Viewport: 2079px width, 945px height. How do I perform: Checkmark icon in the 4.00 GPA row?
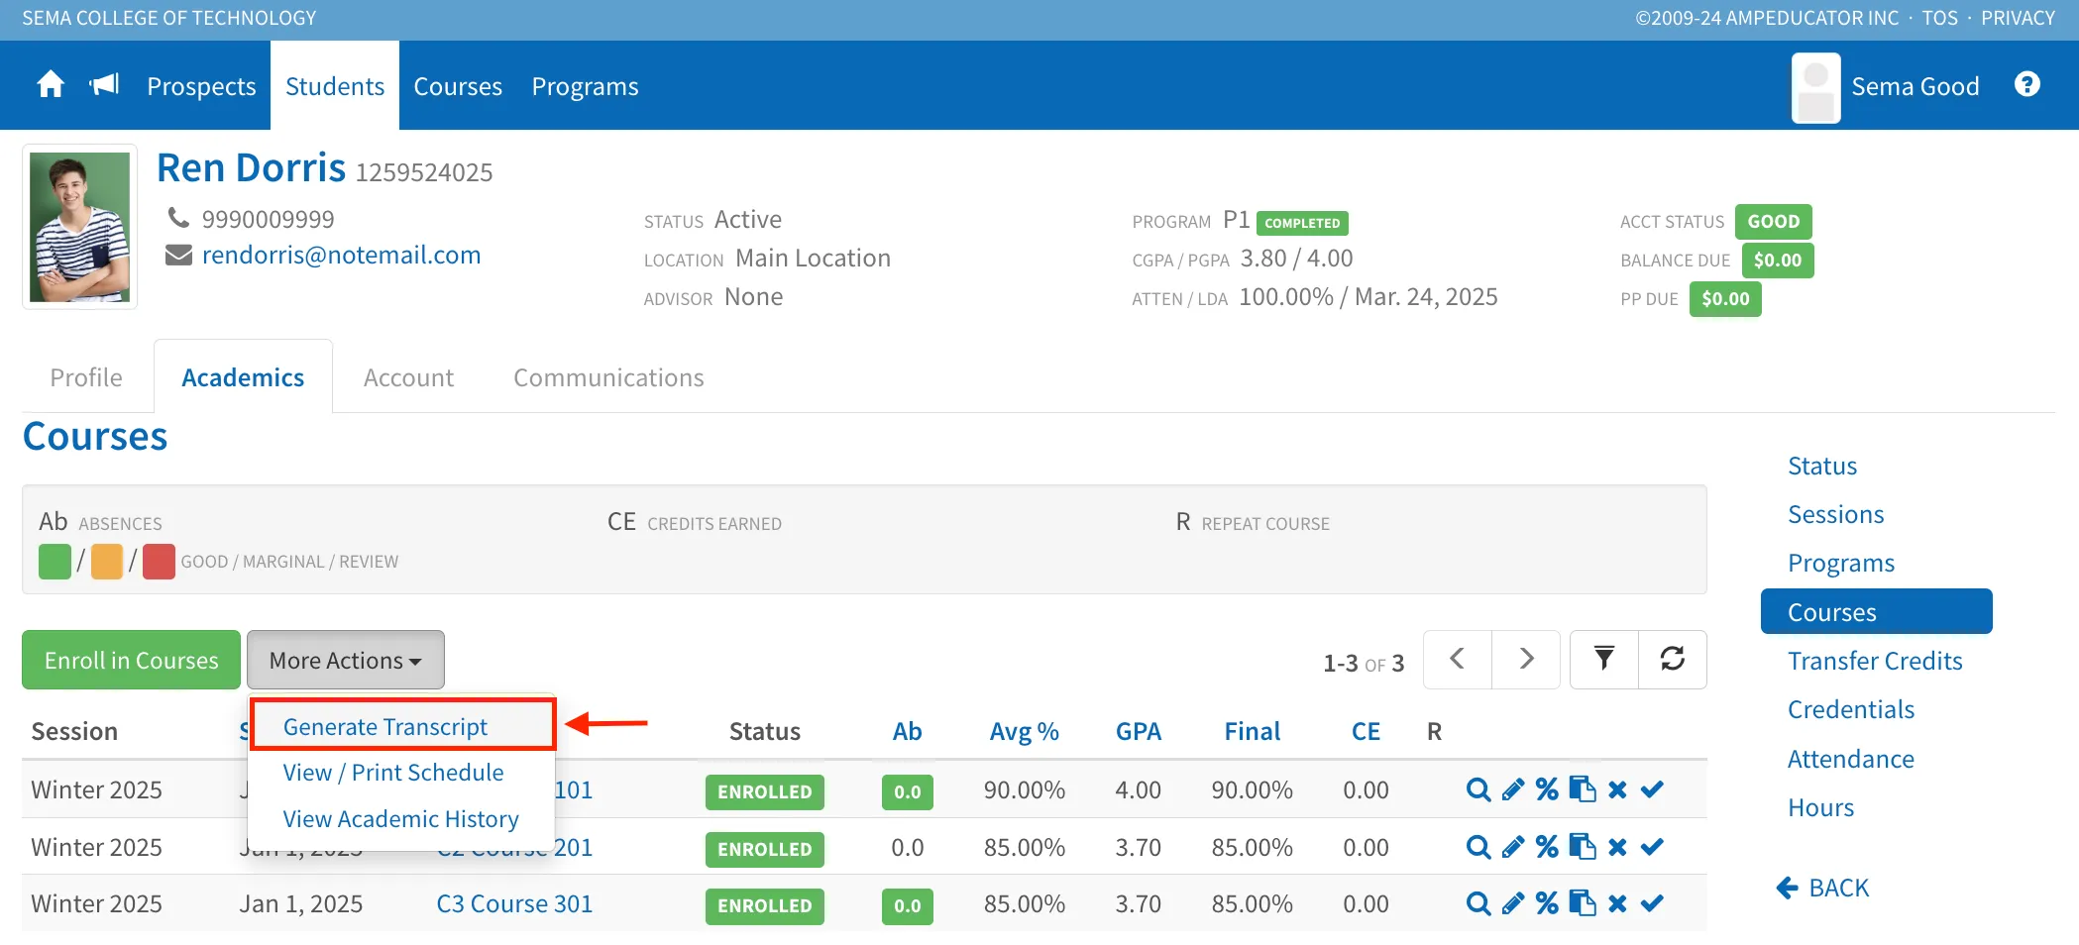coord(1652,789)
